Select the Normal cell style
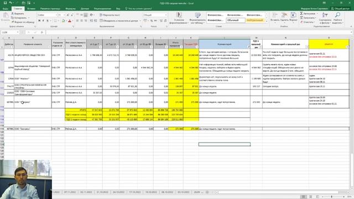The image size is (354, 199). (236, 20)
